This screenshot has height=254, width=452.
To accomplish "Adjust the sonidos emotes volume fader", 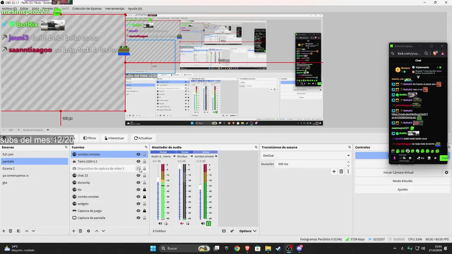I will 201,187.
